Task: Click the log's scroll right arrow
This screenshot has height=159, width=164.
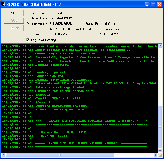Action: [x=156, y=155]
